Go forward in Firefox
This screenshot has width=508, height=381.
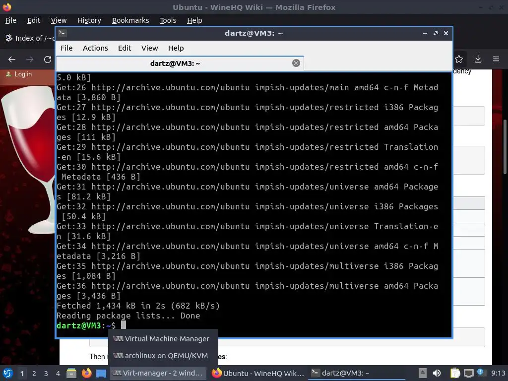[x=30, y=60]
